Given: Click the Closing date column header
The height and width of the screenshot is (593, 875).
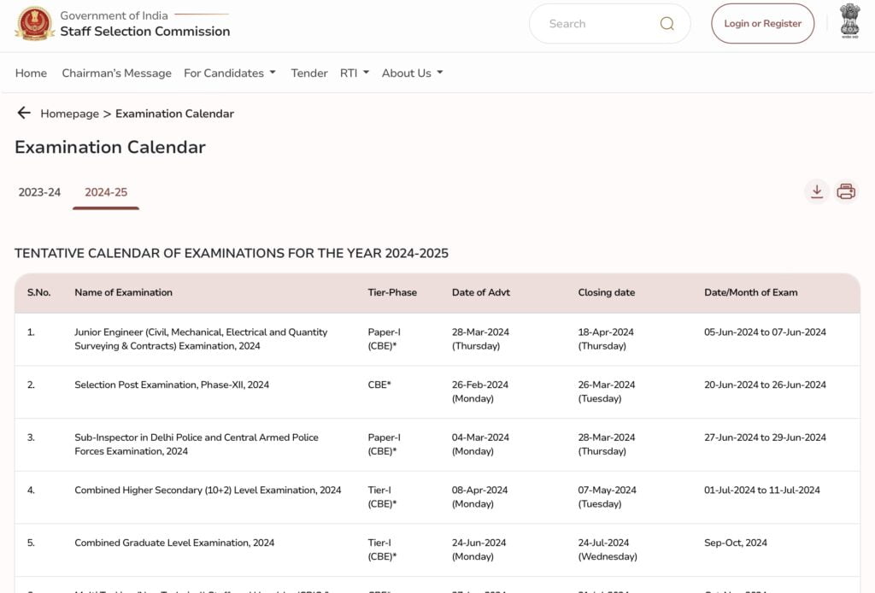Looking at the screenshot, I should pos(607,292).
